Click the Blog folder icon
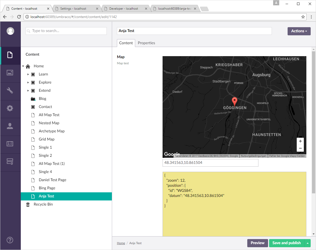316x250 pixels. click(33, 99)
